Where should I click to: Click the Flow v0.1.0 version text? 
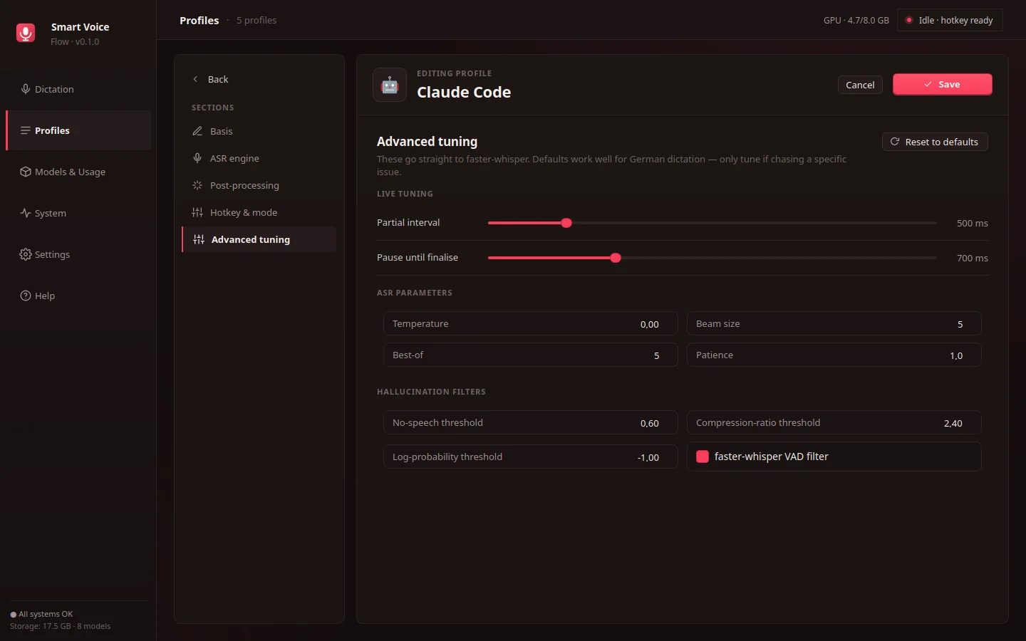point(75,41)
